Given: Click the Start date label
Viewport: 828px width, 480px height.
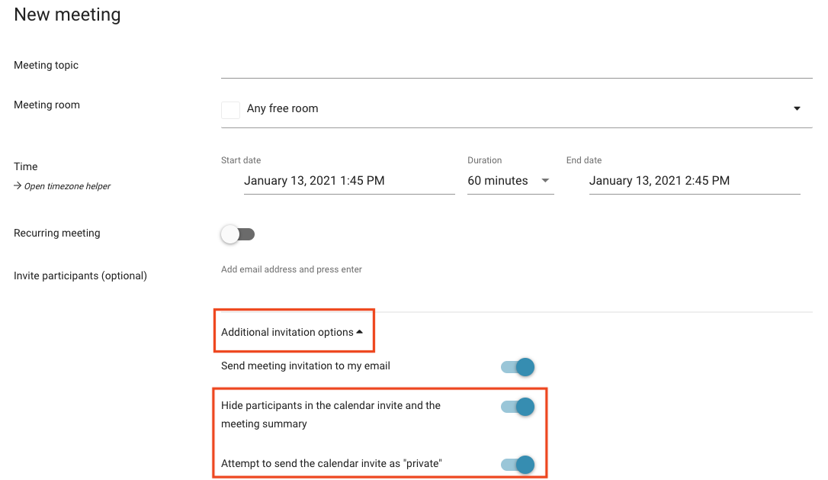Looking at the screenshot, I should 241,160.
